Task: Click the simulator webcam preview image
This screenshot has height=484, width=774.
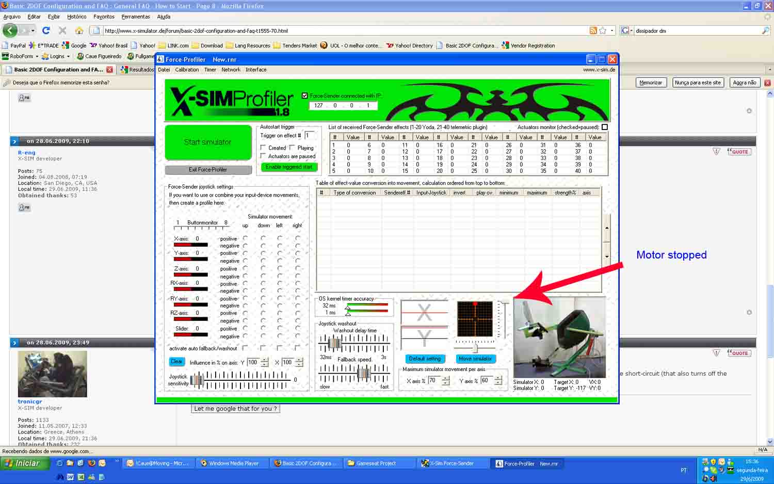Action: [559, 337]
